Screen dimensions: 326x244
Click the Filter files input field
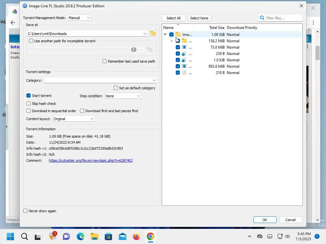click(283, 18)
